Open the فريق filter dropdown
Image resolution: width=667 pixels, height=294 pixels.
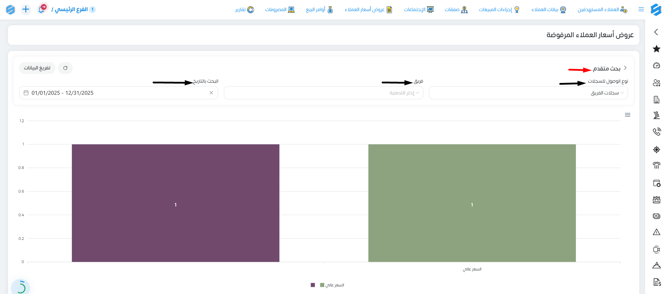324,93
